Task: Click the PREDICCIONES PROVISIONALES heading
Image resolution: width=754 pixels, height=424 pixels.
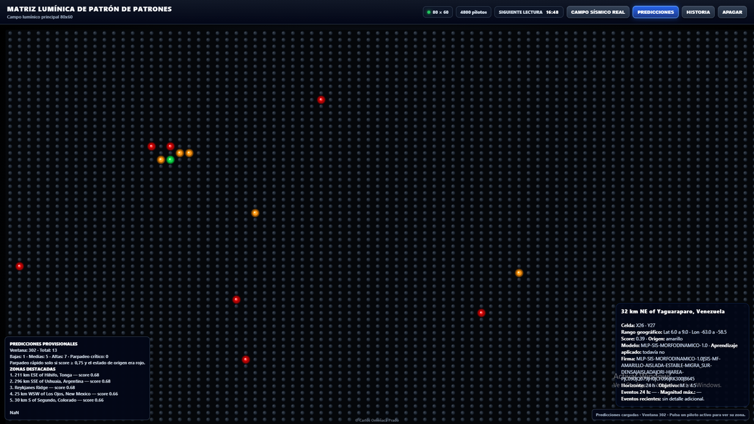Action: click(43, 344)
